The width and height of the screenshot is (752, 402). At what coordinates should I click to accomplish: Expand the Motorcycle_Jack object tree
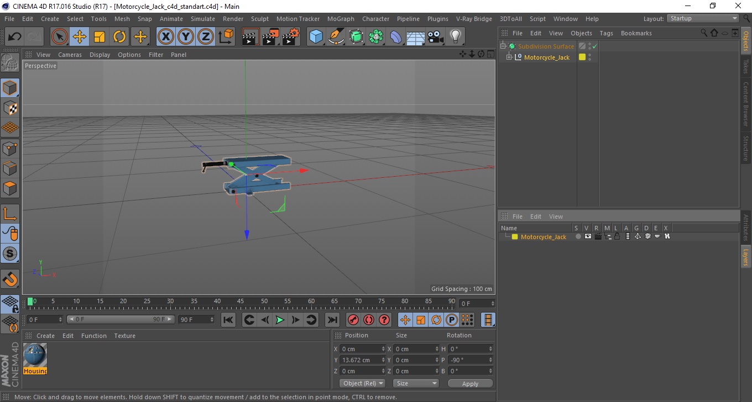tap(509, 57)
